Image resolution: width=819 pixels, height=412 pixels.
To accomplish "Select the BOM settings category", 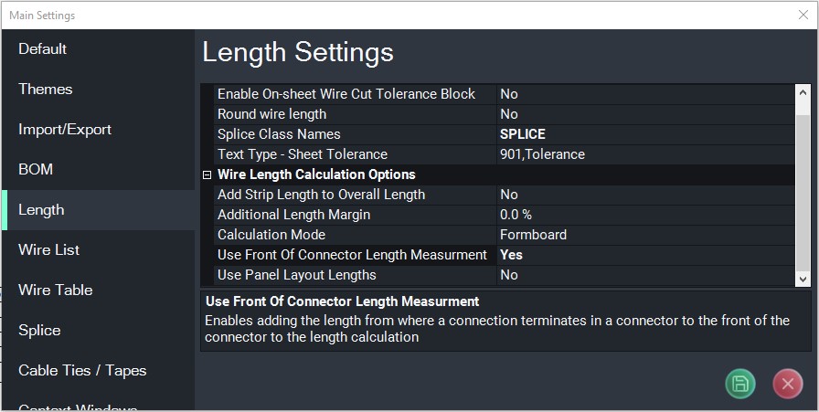I will [98, 170].
